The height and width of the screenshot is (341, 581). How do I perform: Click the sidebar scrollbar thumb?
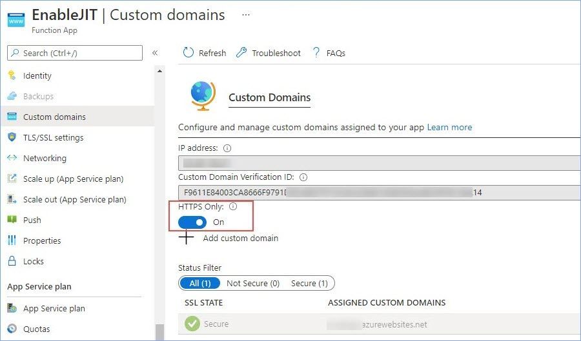pyautogui.click(x=159, y=332)
